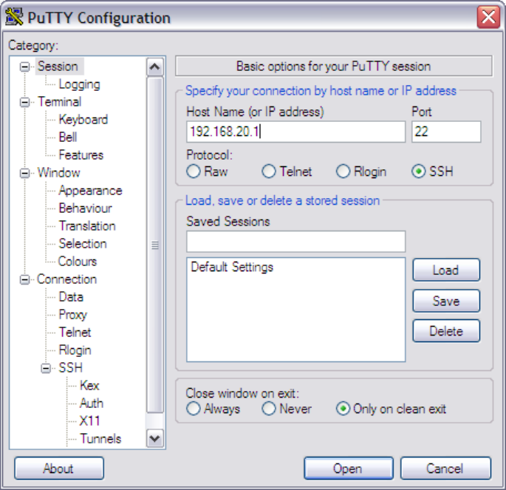The width and height of the screenshot is (506, 490).
Task: Collapse the Window tree node
Action: point(24,173)
